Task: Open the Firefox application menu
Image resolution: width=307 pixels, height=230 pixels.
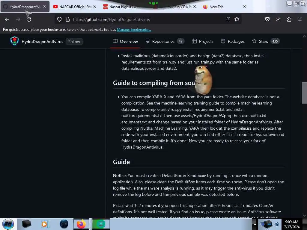Action: pos(300,19)
